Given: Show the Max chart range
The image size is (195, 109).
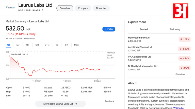Looking at the screenshot, I should tap(76, 45).
